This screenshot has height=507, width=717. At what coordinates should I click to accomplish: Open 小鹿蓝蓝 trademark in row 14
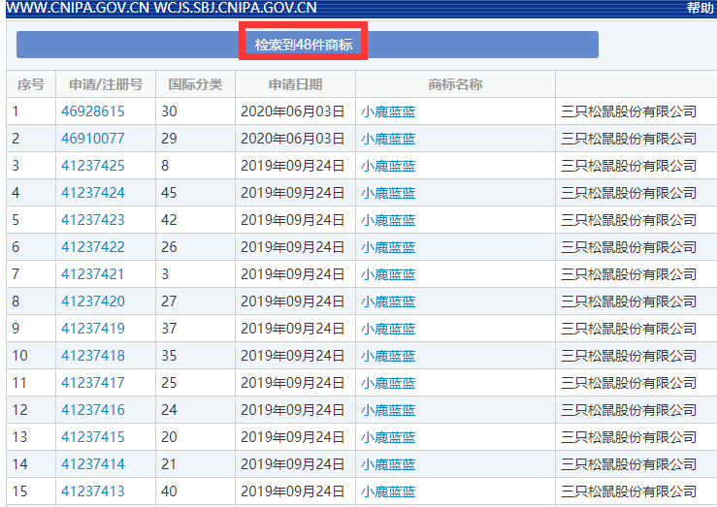388,464
